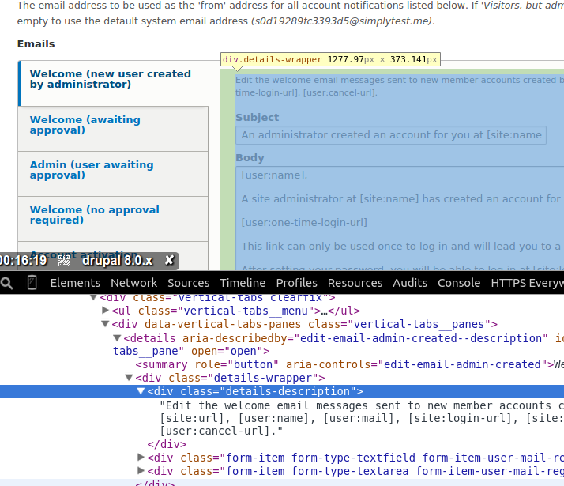564x486 pixels.
Task: Click inside the Body textarea
Action: (x=400, y=218)
